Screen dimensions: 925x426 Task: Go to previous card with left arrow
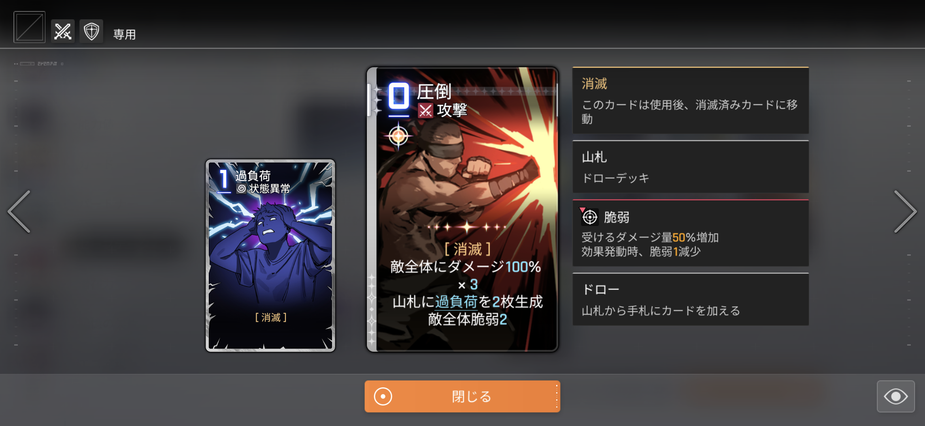tap(19, 212)
